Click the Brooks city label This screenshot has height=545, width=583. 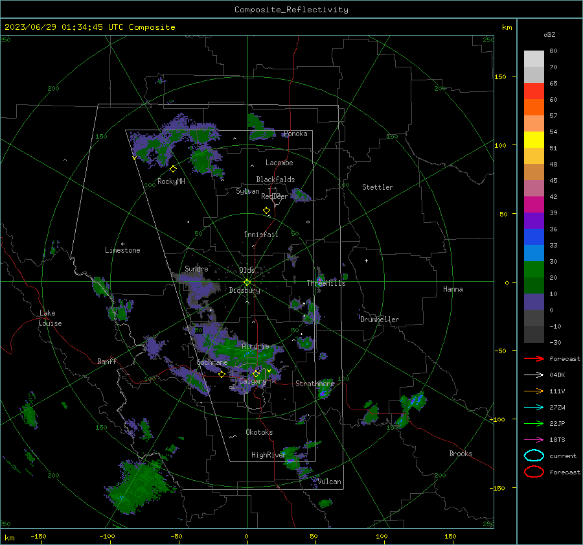[461, 454]
